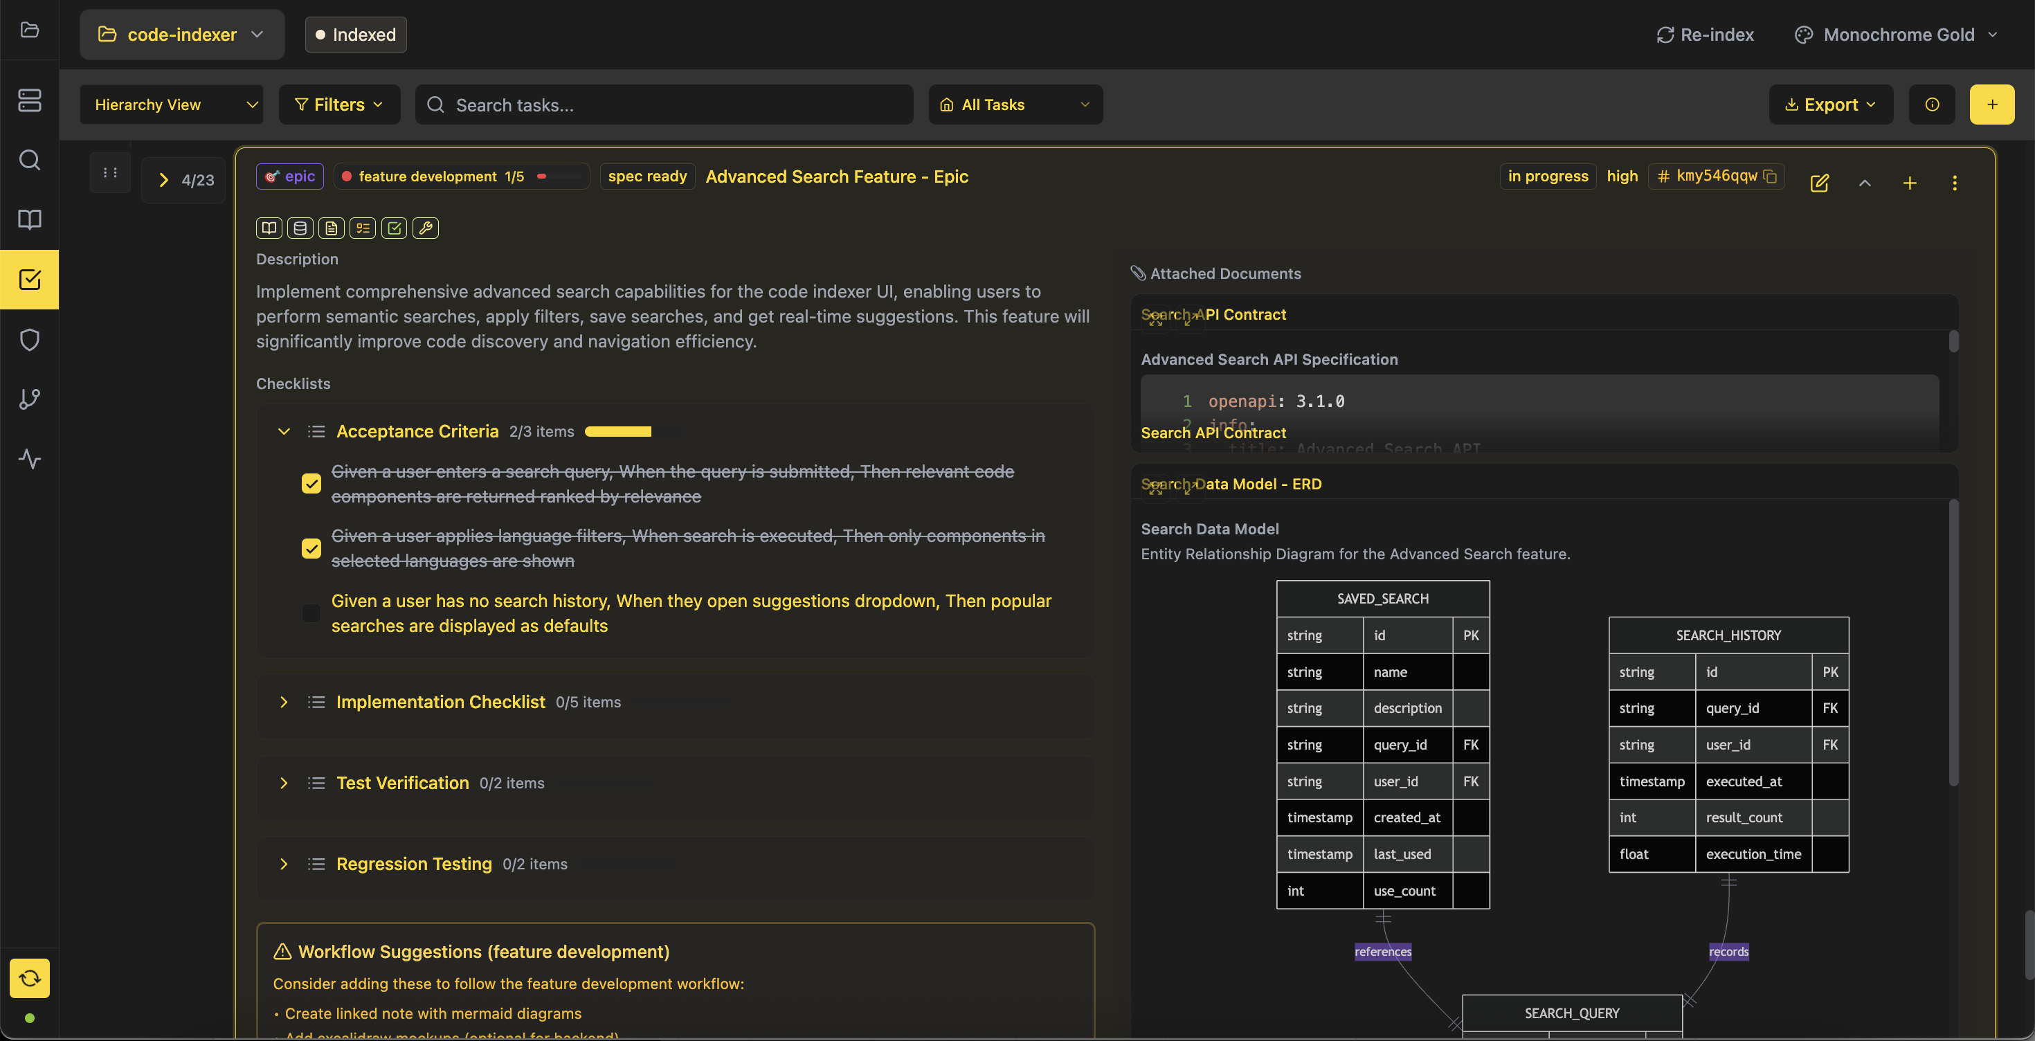Expand the Implementation Checklist section
This screenshot has height=1041, width=2035.
(x=284, y=702)
